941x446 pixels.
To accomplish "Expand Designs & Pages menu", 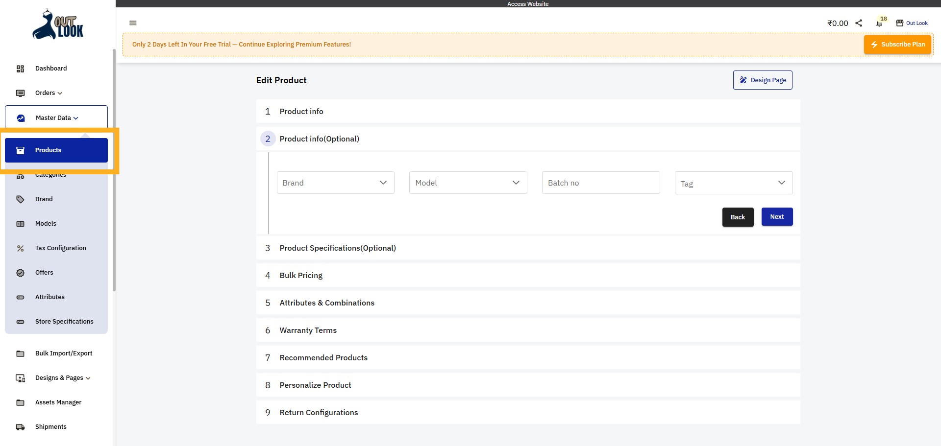I will (x=62, y=378).
